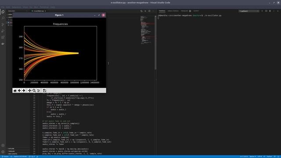Image resolution: width=281 pixels, height=158 pixels.
Task: Switch to the PROBLEMS panel tab
Action: pyautogui.click(x=186, y=11)
